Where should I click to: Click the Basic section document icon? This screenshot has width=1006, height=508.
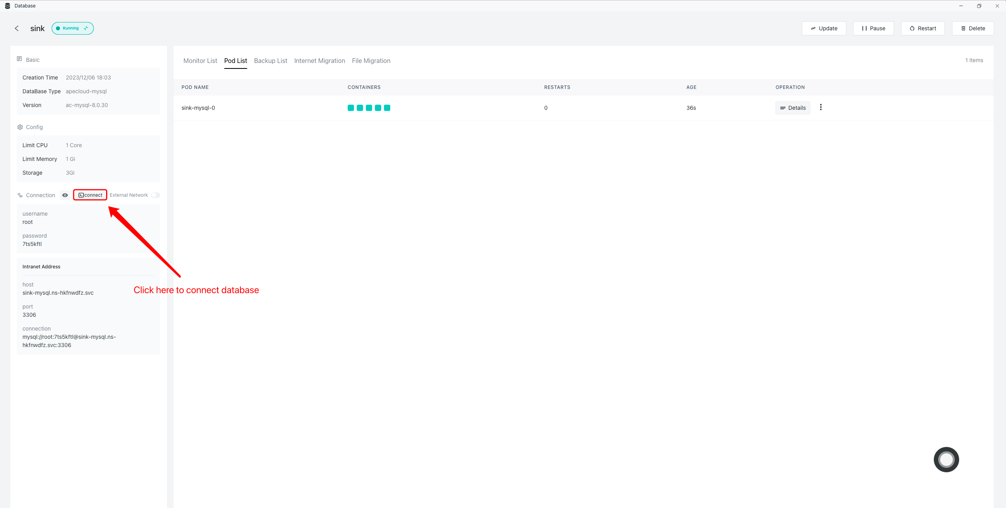19,59
